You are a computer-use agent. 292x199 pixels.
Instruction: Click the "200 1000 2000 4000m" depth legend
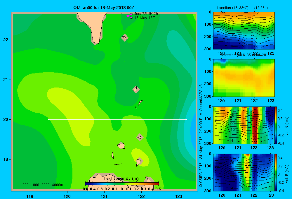coord(42,185)
